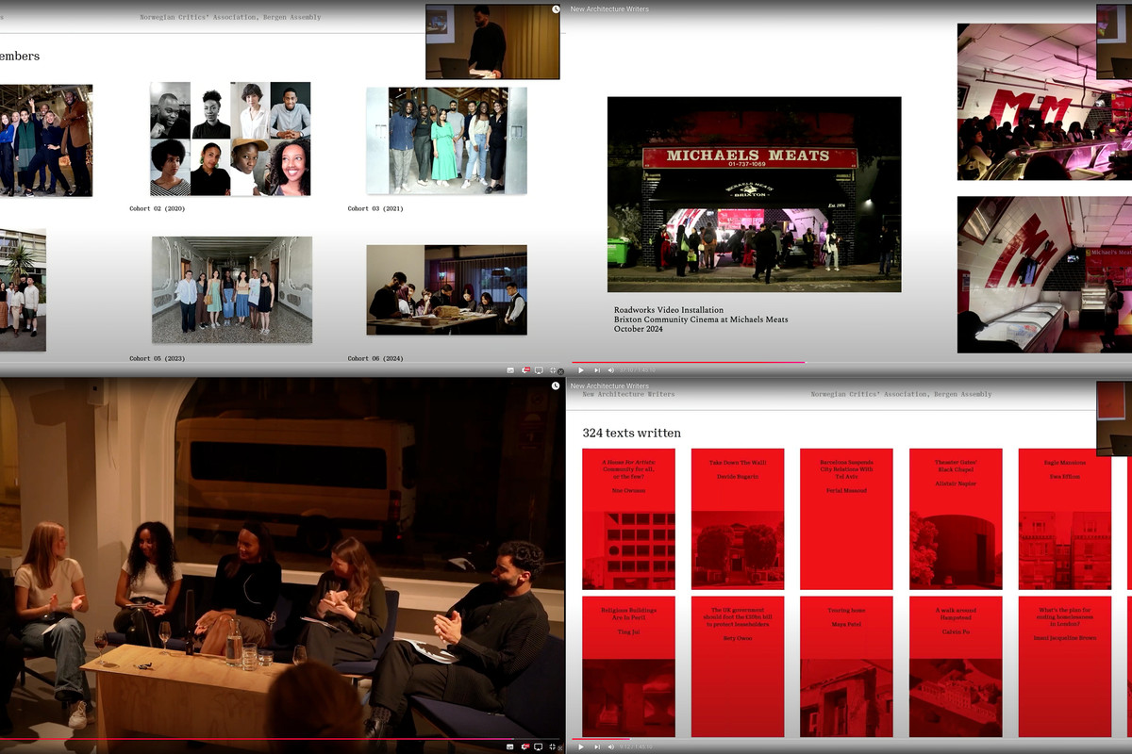
Task: Open settings gear in cohort members video
Action: pyautogui.click(x=525, y=370)
